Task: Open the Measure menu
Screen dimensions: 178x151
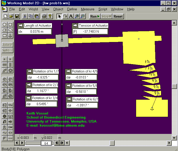Action: (88, 9)
